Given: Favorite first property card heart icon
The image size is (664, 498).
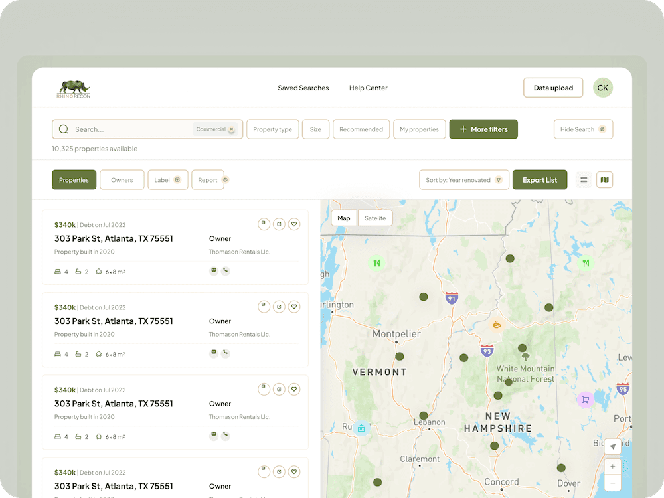Looking at the screenshot, I should click(x=294, y=224).
